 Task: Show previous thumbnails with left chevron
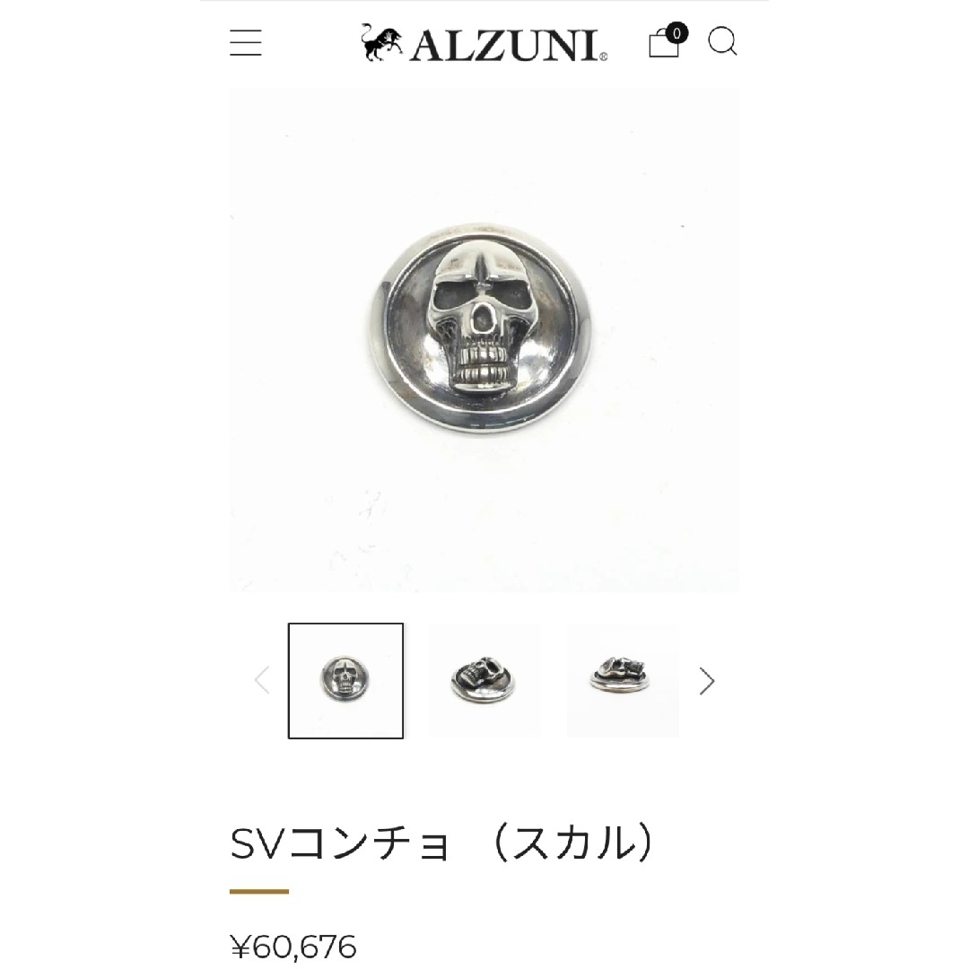(263, 680)
